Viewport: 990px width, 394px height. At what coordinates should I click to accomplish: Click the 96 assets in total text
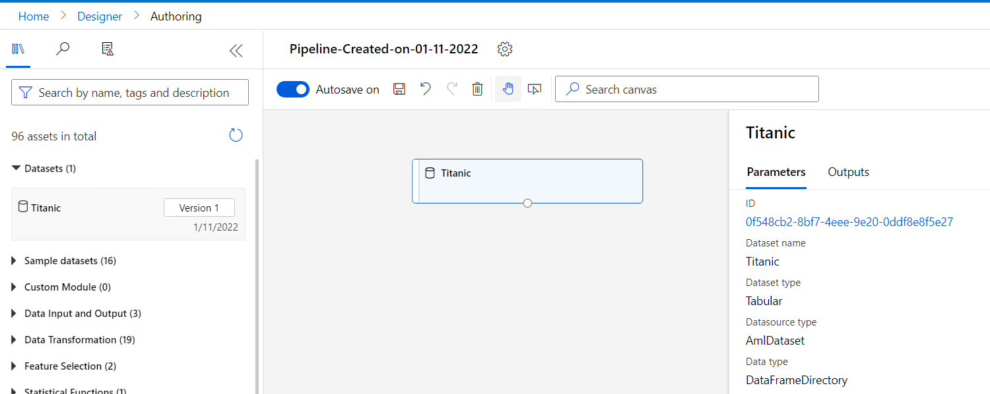point(54,136)
